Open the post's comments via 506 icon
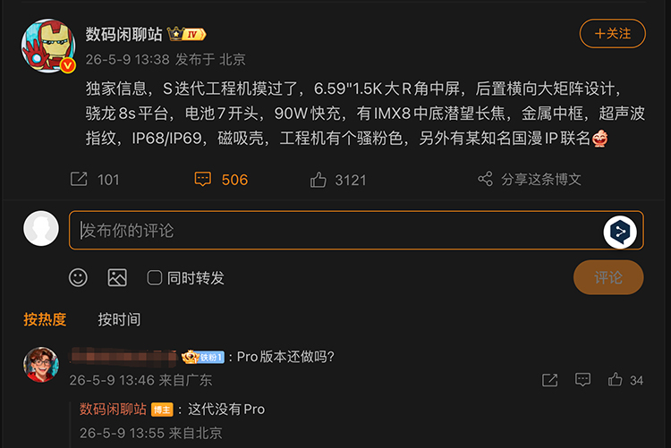Screen dimensions: 671x448 coord(202,179)
